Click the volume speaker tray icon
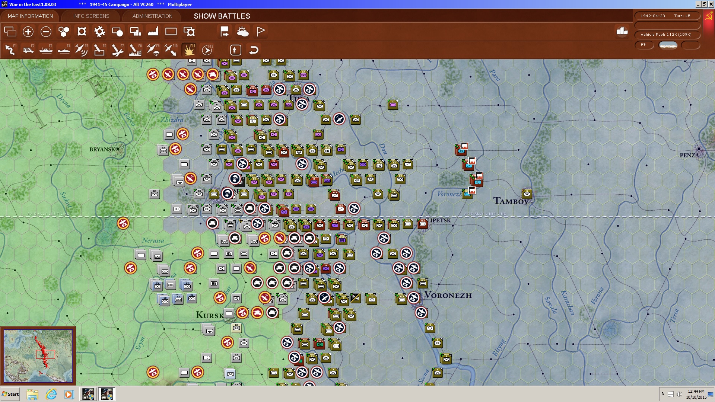 point(679,394)
